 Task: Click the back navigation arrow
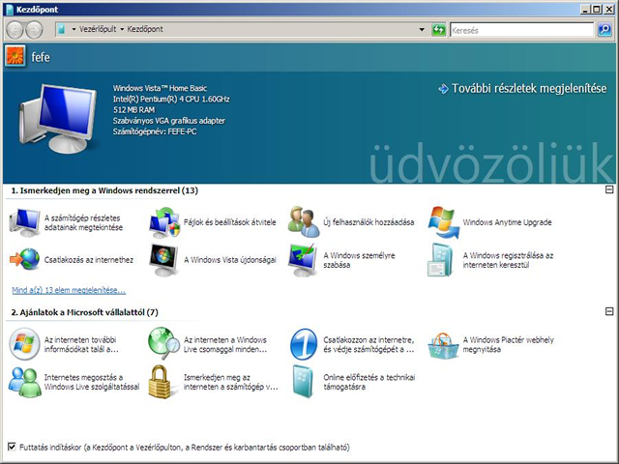point(15,30)
